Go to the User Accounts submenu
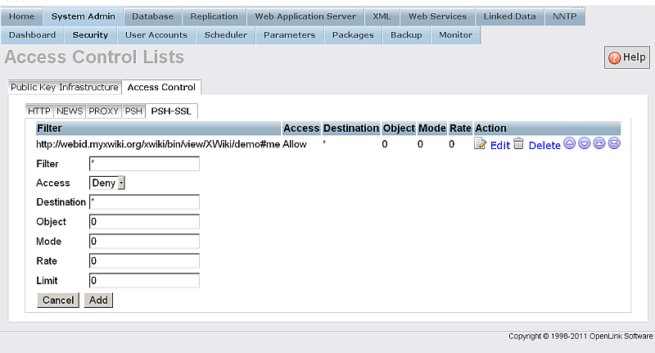The width and height of the screenshot is (655, 353). (x=156, y=35)
